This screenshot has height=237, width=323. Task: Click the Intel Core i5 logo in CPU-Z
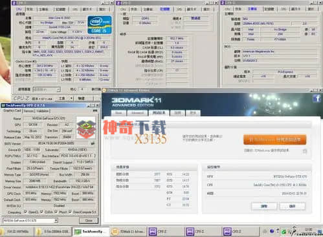pos(100,25)
